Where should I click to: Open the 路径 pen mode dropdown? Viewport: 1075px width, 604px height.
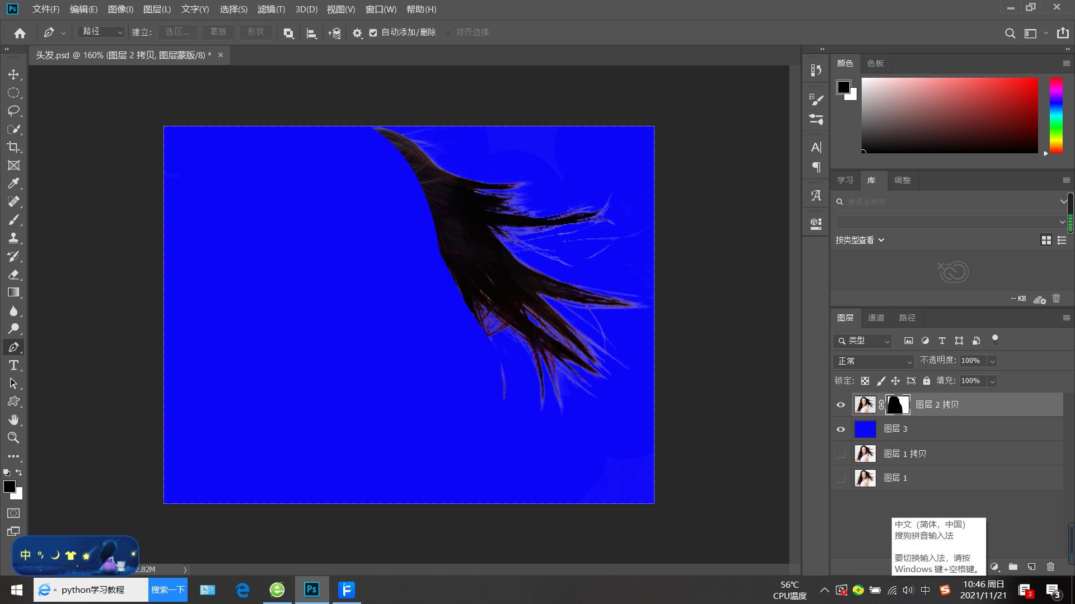[101, 32]
